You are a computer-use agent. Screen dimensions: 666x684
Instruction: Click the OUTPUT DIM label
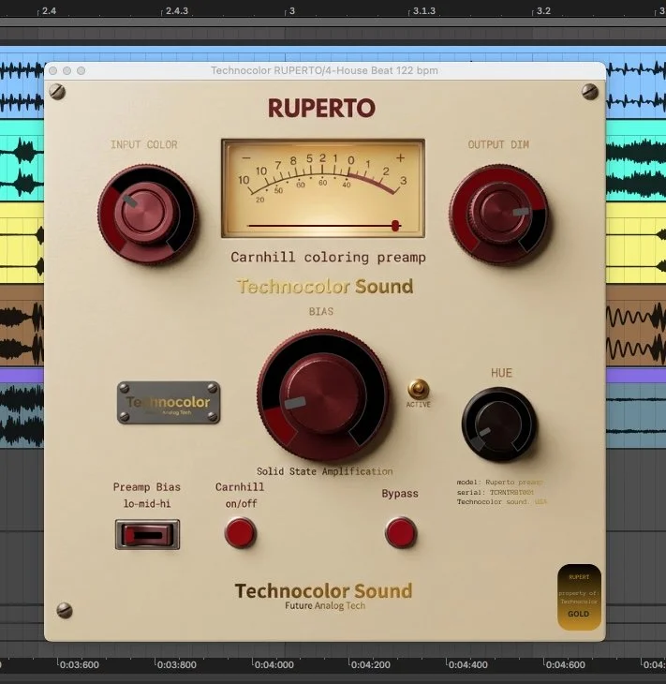click(x=498, y=144)
